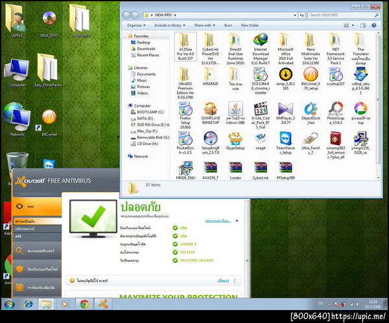Open the Organize dropdown menu
This screenshot has width=389, height=323.
[136, 25]
